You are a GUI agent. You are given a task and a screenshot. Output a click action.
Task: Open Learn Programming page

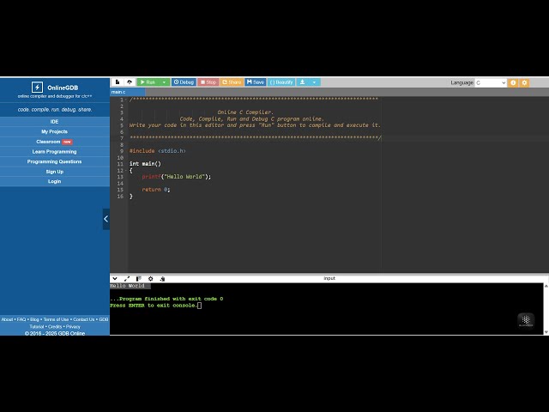click(x=55, y=151)
